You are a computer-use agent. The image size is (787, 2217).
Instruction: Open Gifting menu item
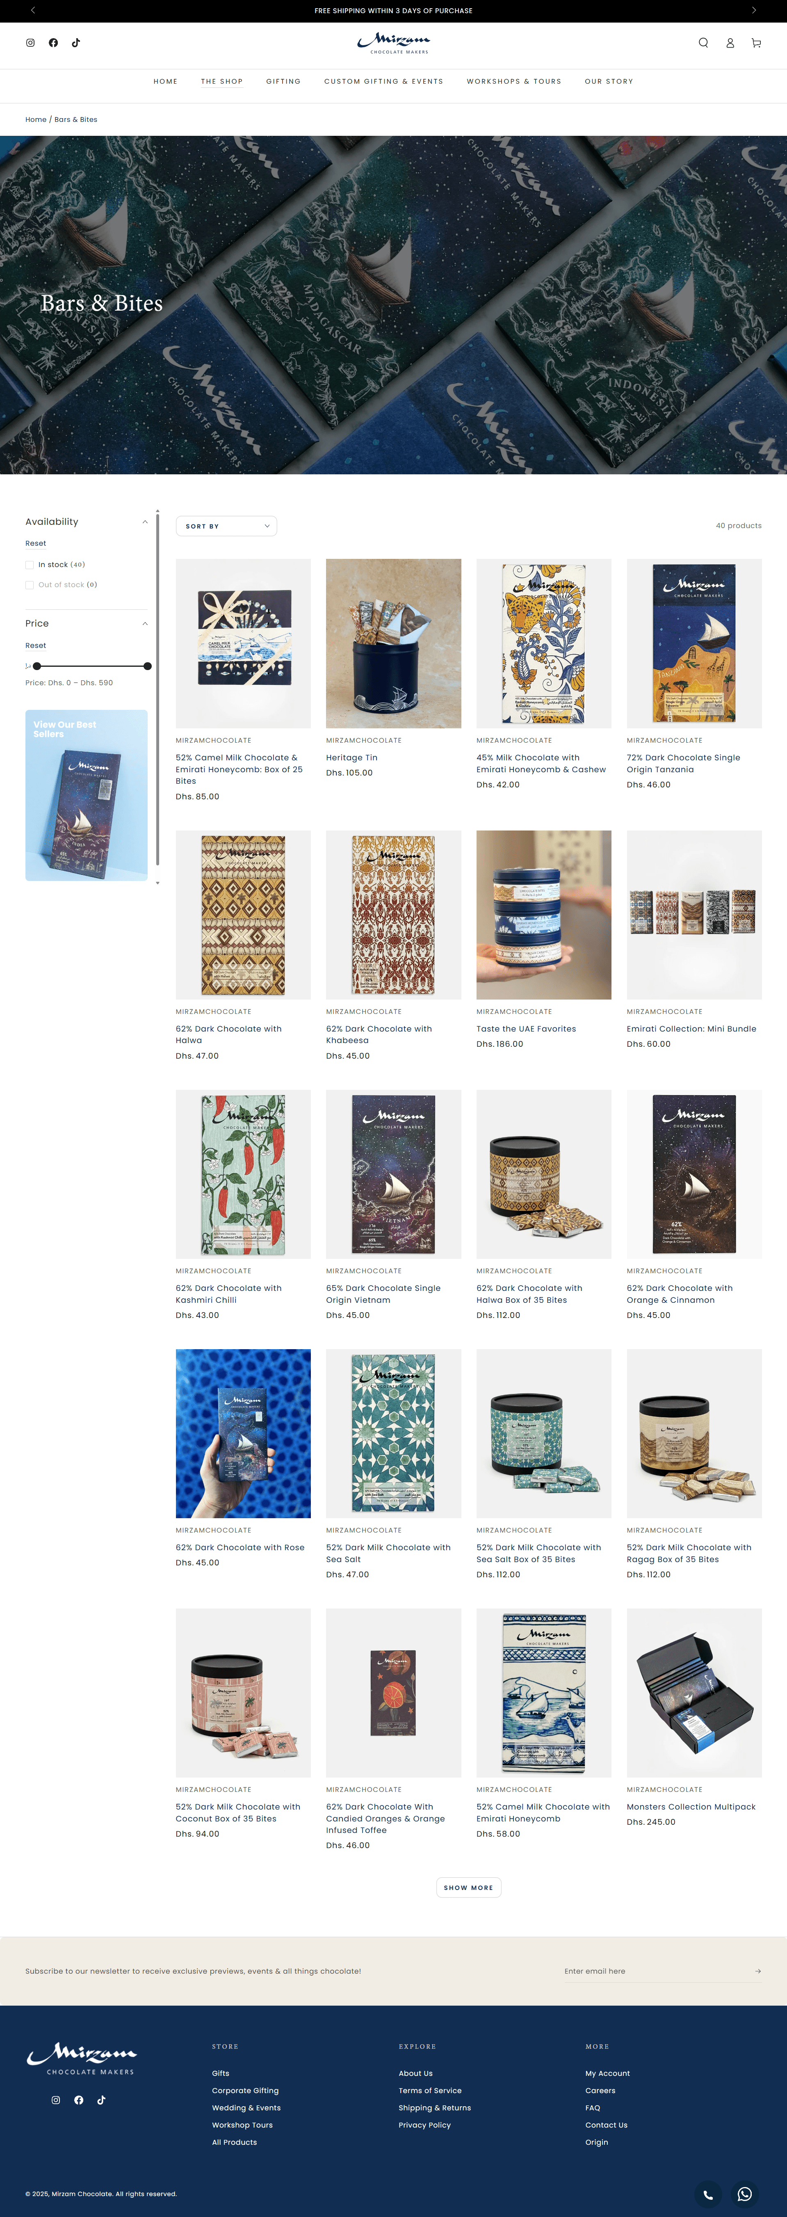(x=283, y=82)
